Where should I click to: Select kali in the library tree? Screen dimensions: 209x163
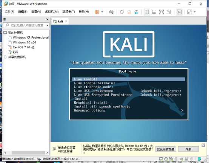15,52
